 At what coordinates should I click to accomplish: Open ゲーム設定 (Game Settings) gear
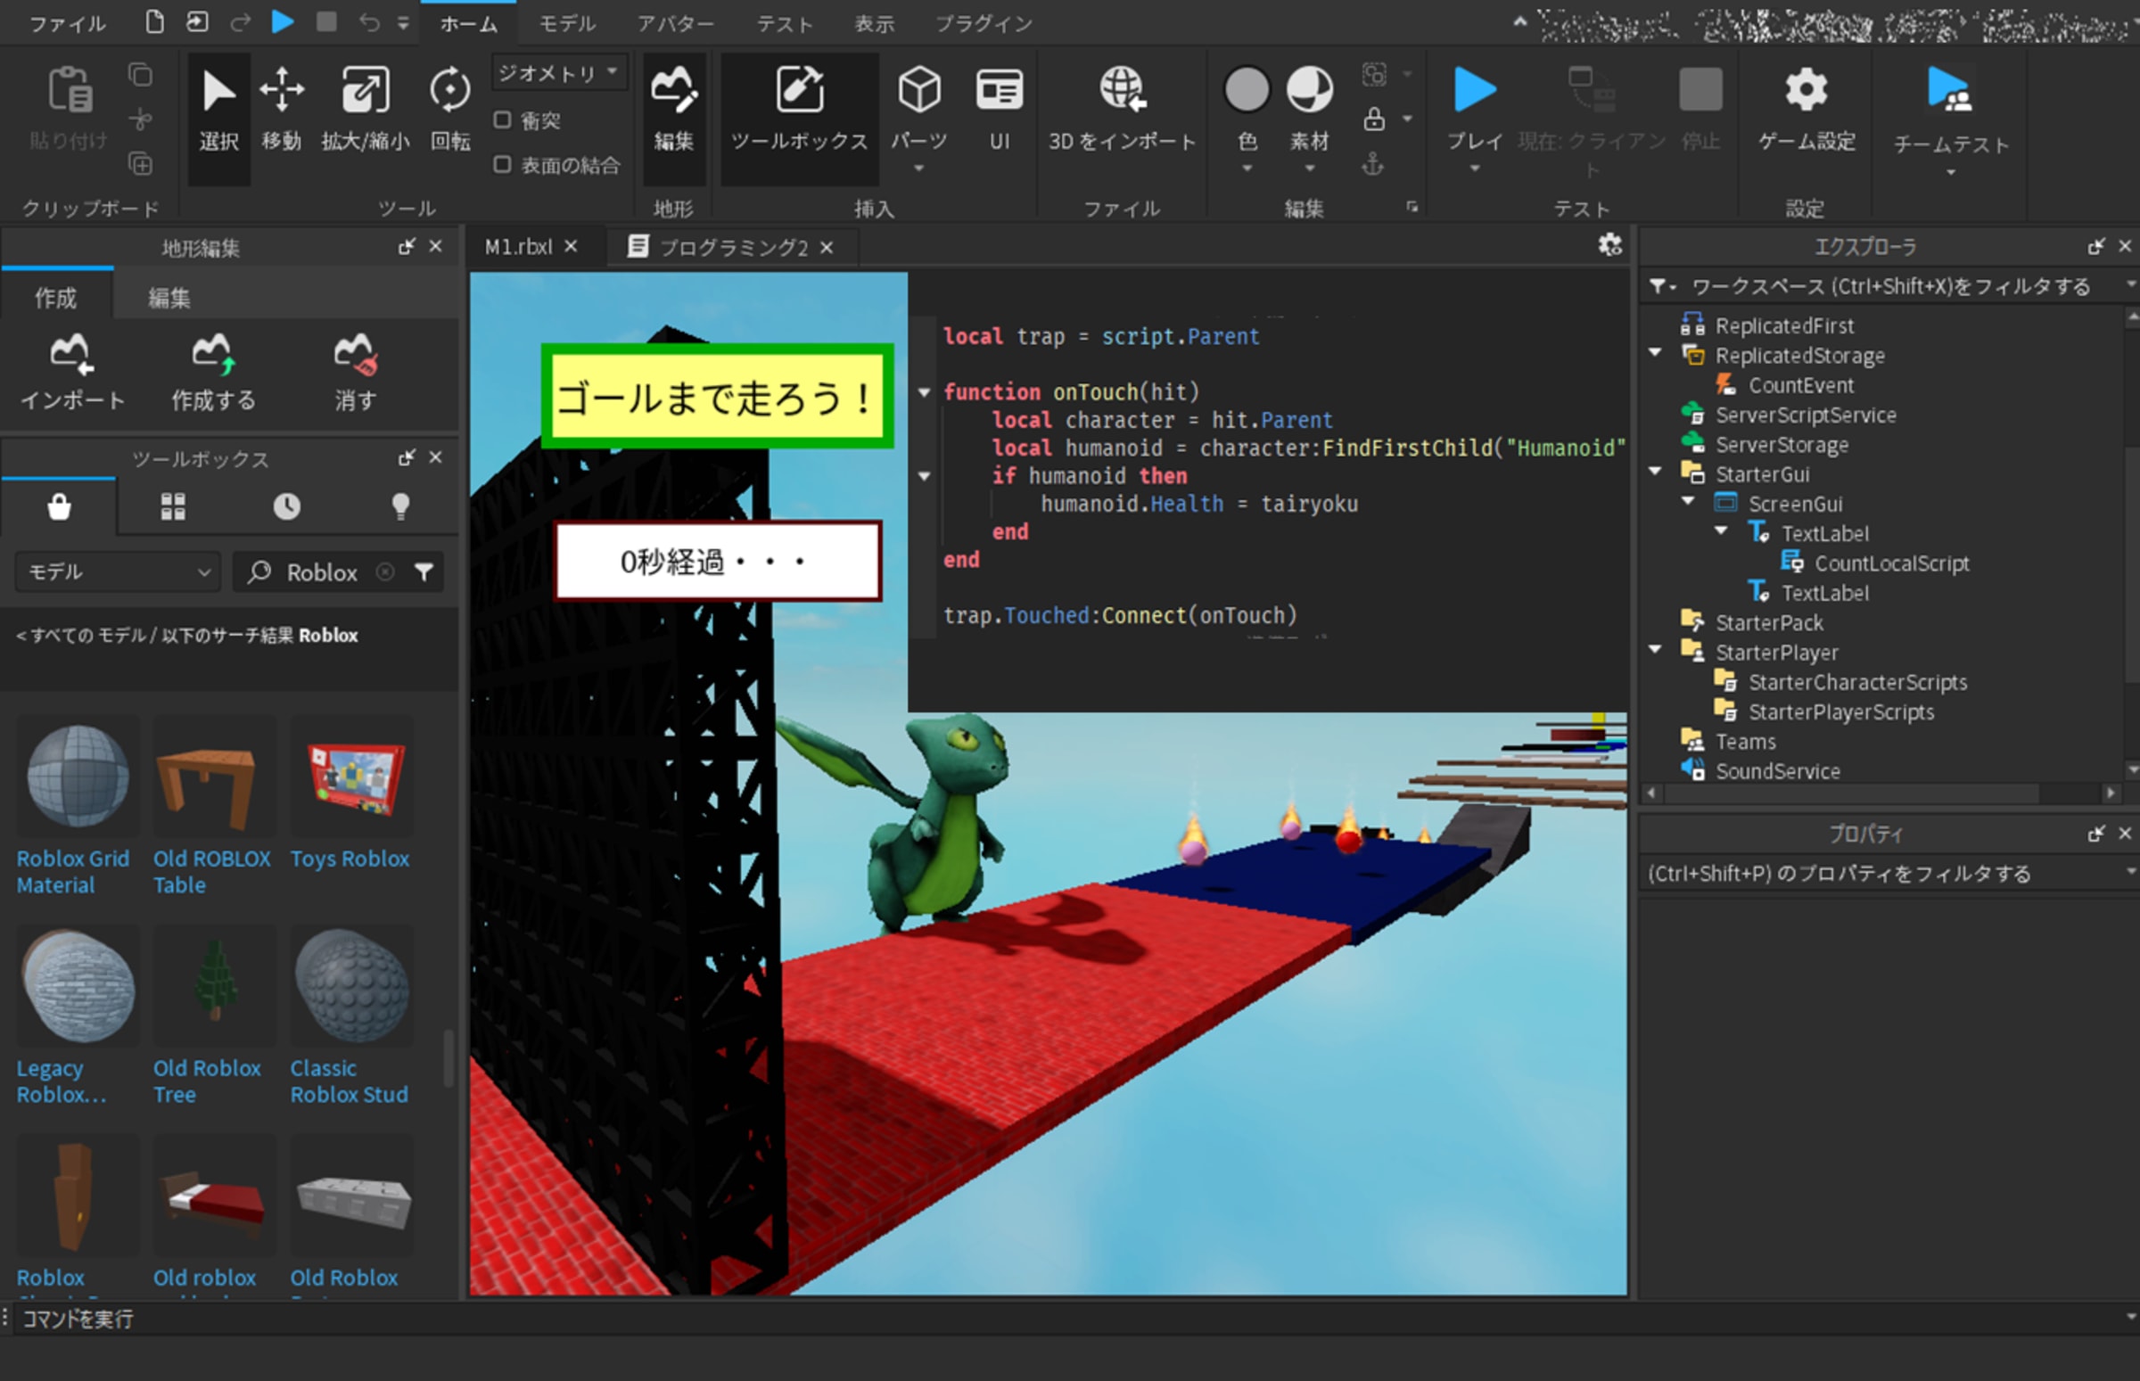pos(1806,90)
